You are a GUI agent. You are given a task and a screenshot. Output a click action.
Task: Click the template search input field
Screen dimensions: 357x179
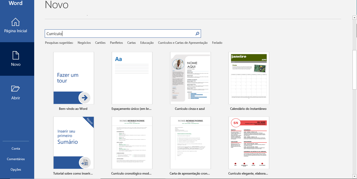coord(120,34)
